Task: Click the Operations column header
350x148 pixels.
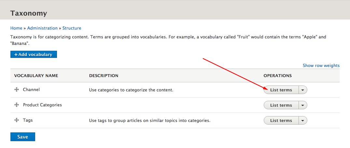Action: (x=277, y=76)
